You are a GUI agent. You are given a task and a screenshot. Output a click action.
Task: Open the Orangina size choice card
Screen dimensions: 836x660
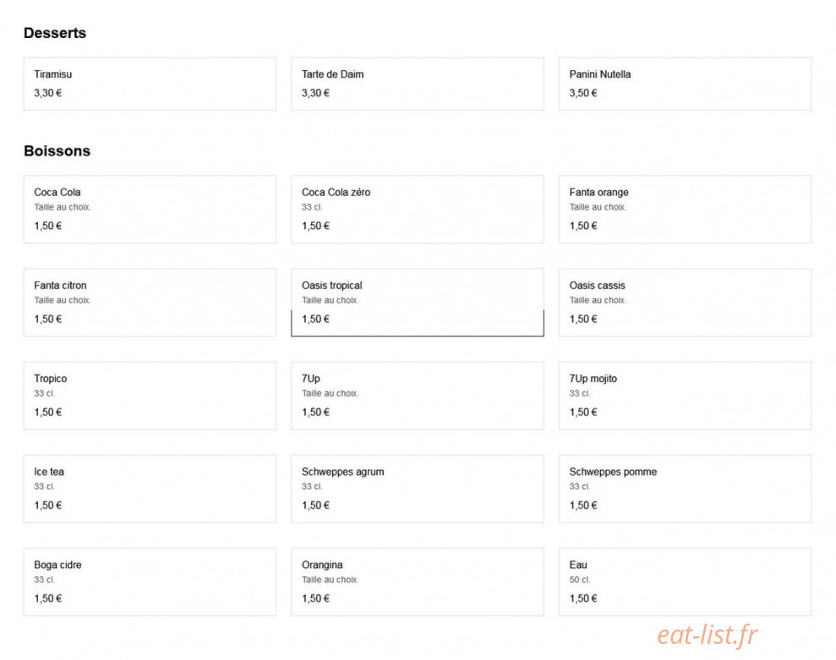[418, 581]
